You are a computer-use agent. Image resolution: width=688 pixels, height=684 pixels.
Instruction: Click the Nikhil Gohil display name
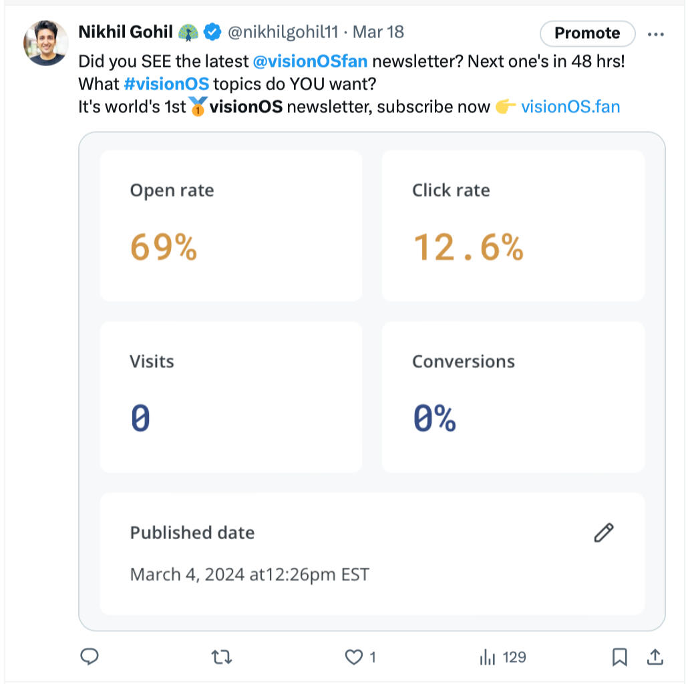coord(126,31)
